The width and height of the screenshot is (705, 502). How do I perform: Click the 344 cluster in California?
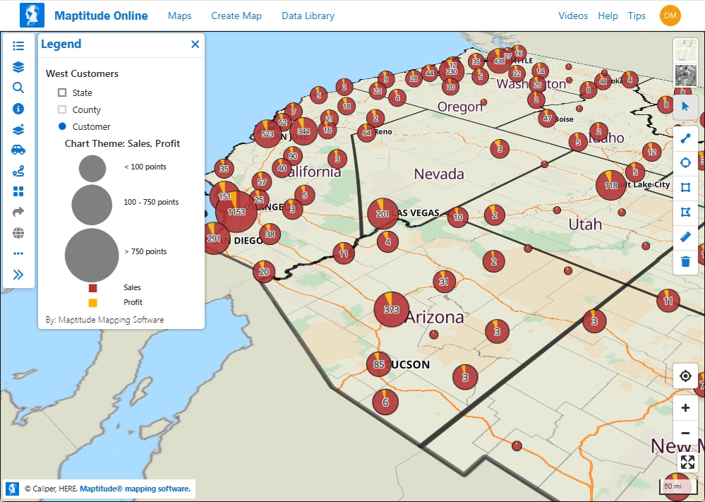coord(303,131)
